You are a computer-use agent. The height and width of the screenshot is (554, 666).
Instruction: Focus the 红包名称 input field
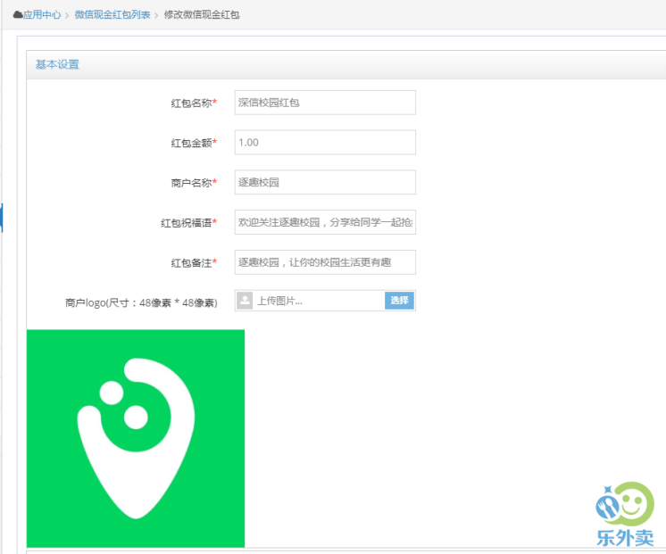[325, 103]
